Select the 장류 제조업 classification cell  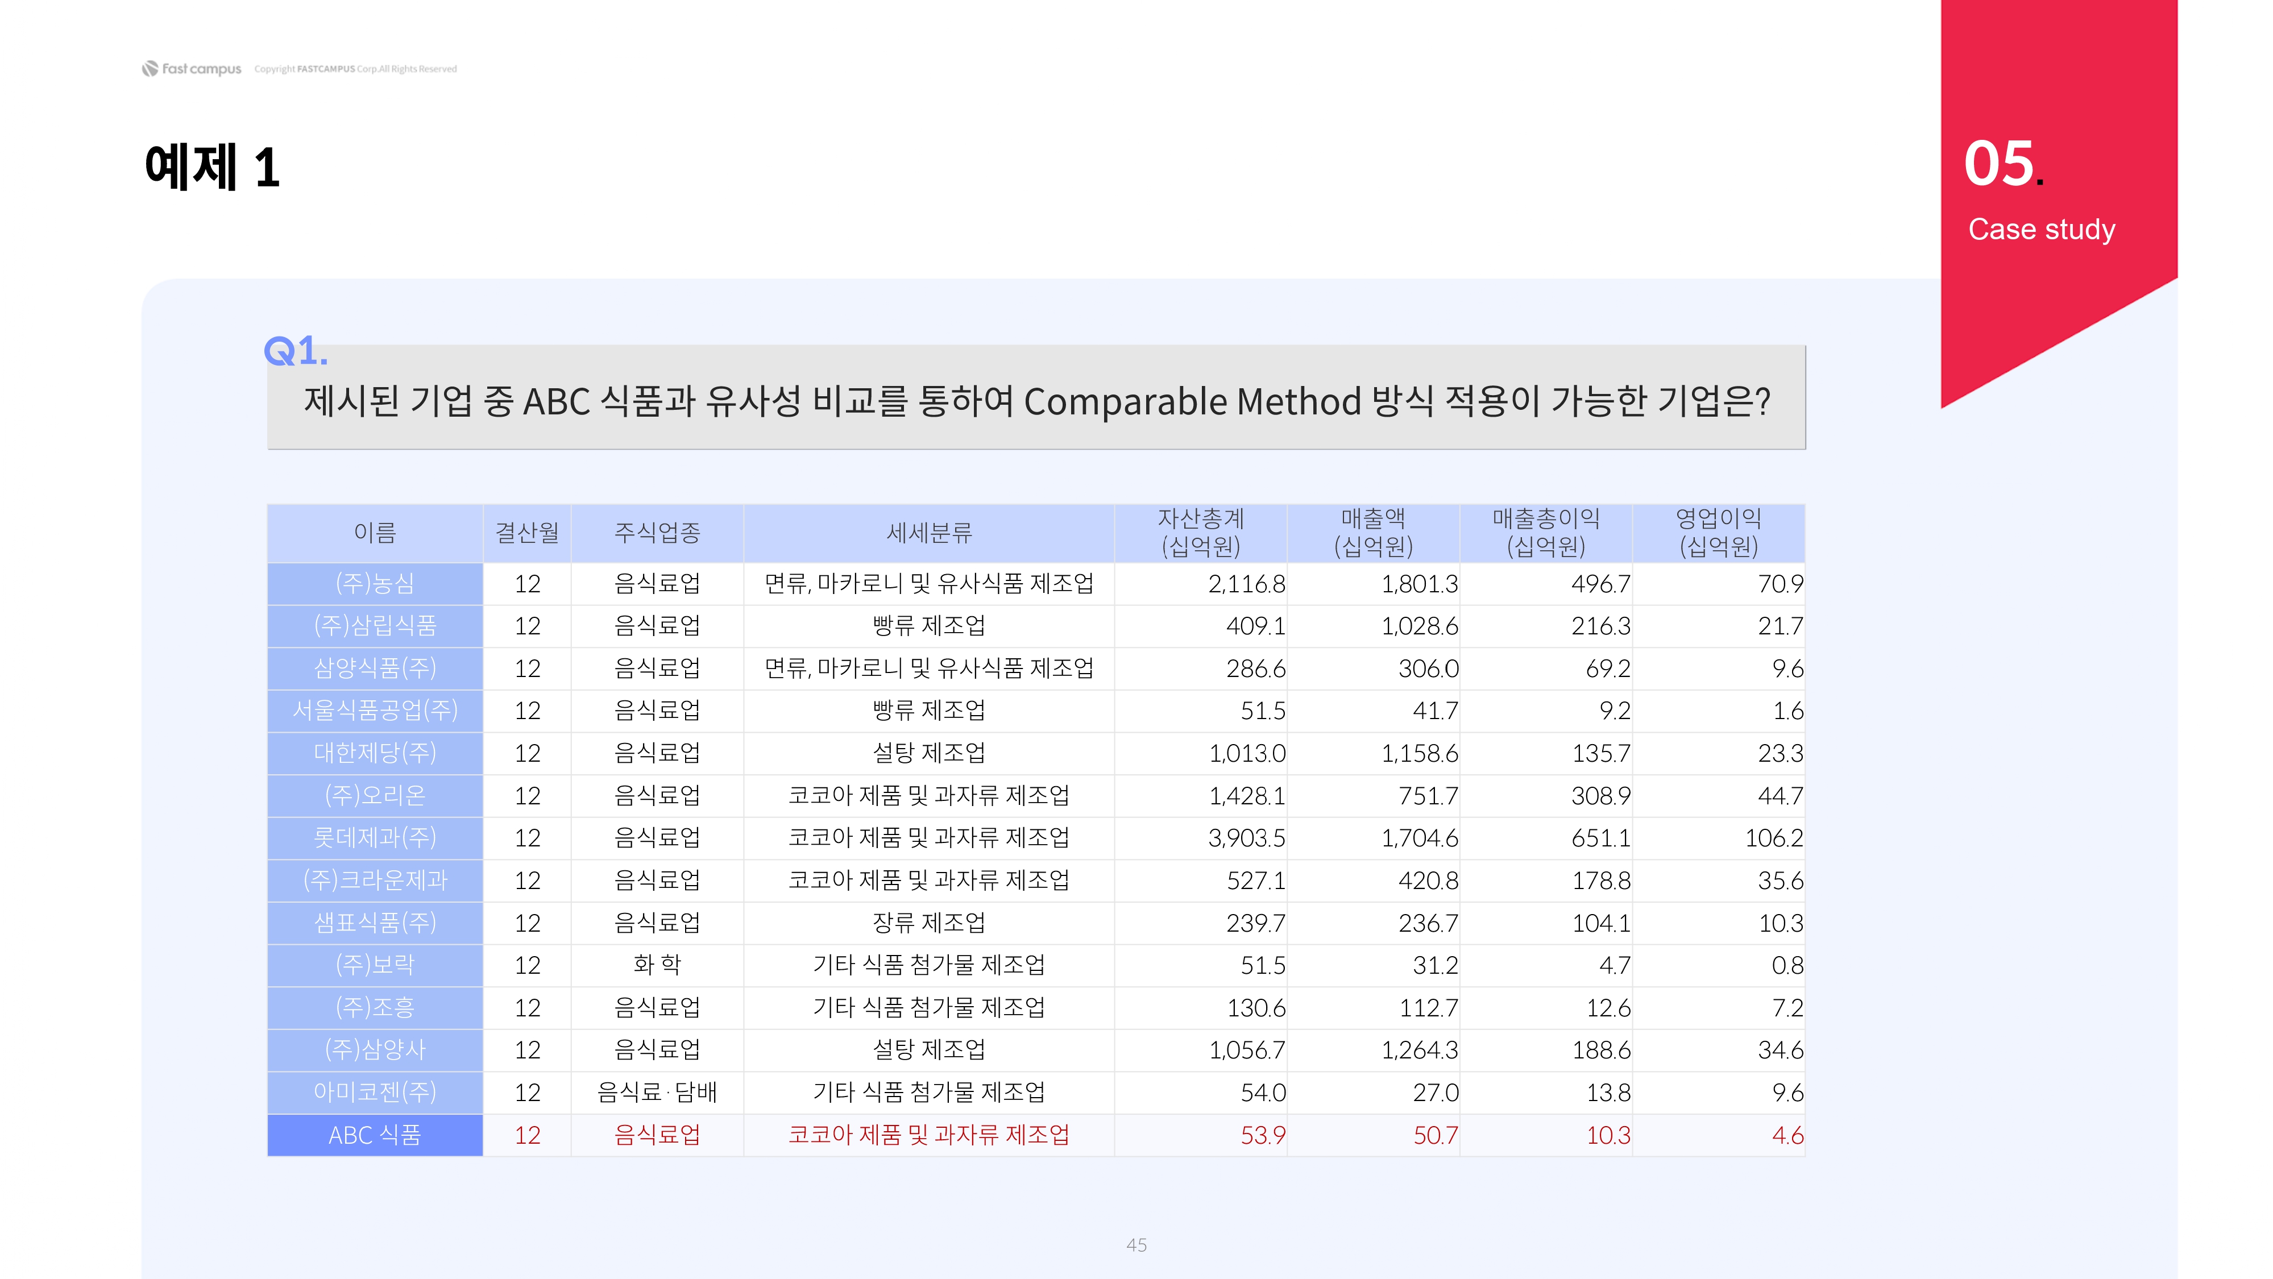928,923
